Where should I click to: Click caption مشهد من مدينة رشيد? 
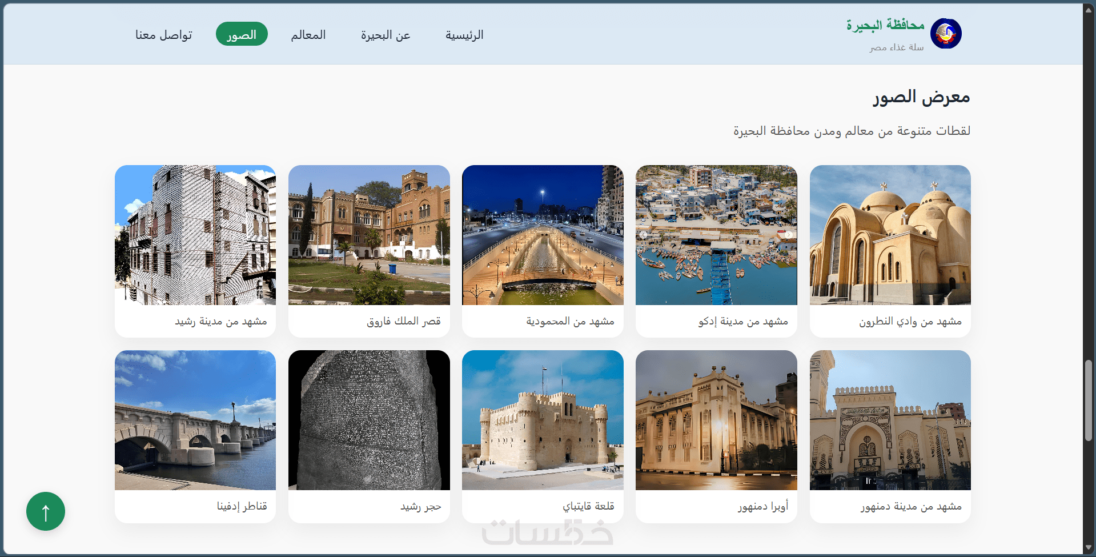pyautogui.click(x=221, y=322)
